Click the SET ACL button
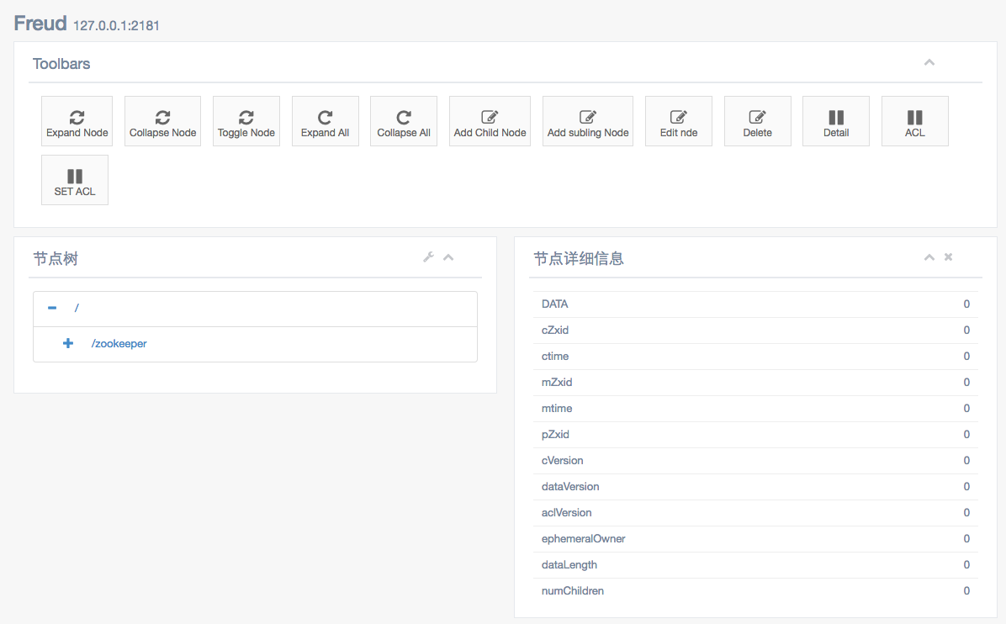Image resolution: width=1006 pixels, height=624 pixels. (75, 181)
